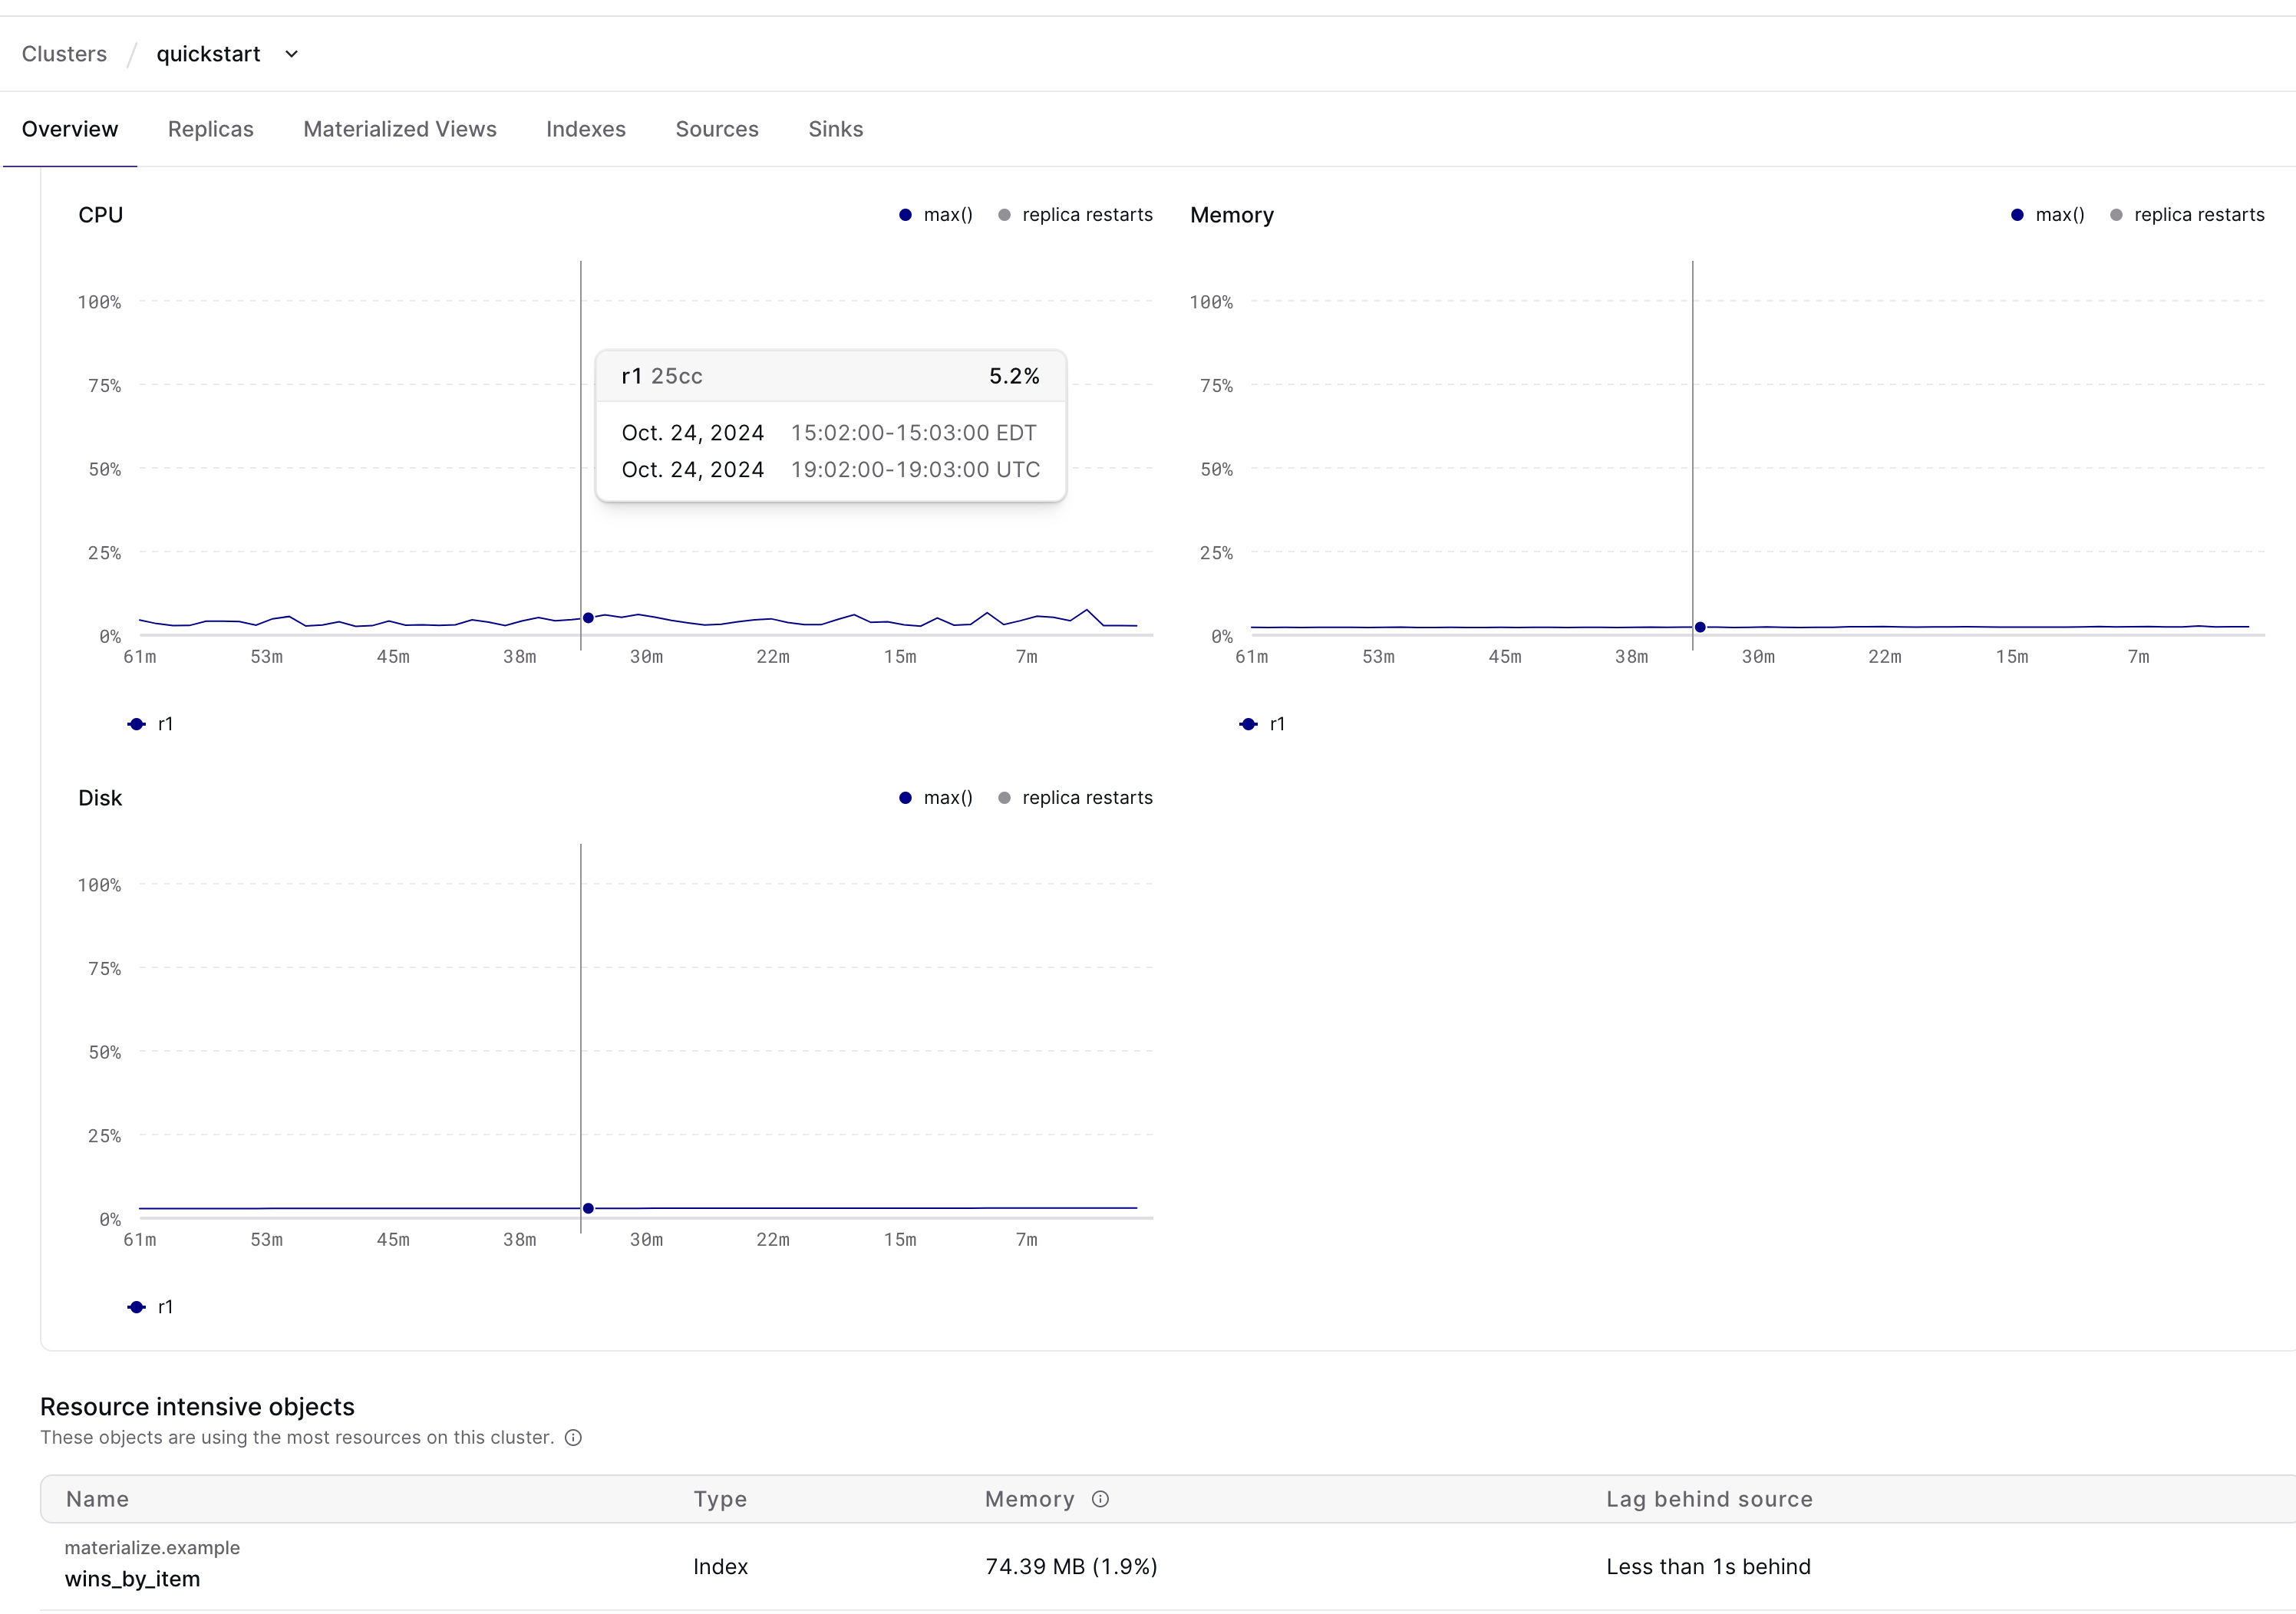The height and width of the screenshot is (1614, 2296).
Task: Go to Clusters breadcrumb link
Action: click(x=64, y=54)
